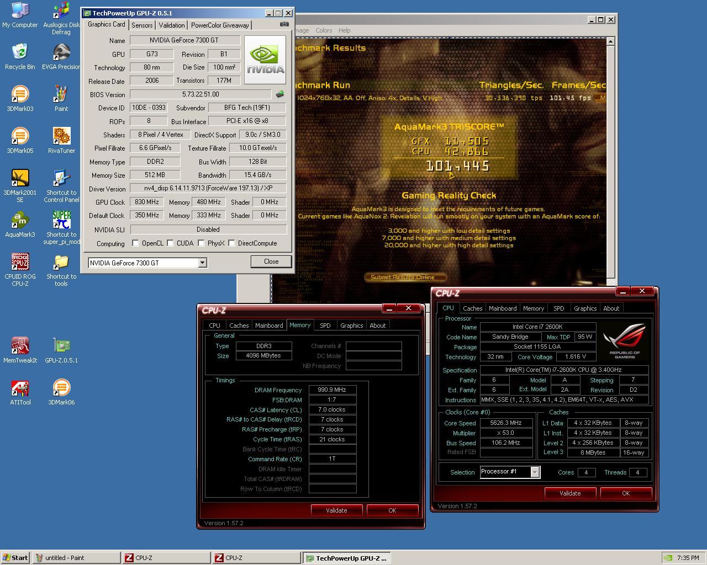Click the BIOS save chip icon in GPU-Z
707x565 pixels.
click(280, 94)
